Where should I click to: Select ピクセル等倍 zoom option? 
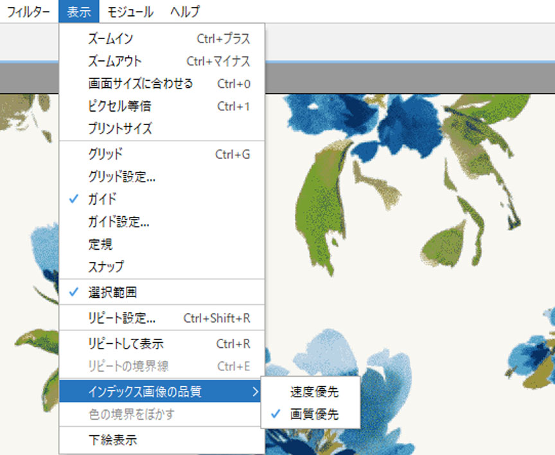(x=162, y=106)
